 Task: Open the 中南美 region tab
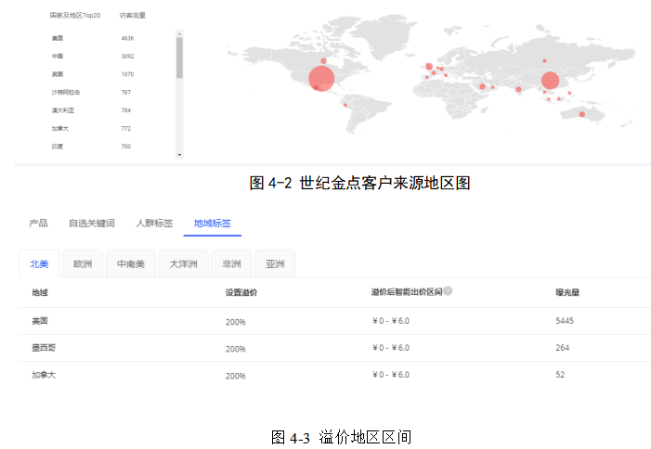[x=131, y=264]
